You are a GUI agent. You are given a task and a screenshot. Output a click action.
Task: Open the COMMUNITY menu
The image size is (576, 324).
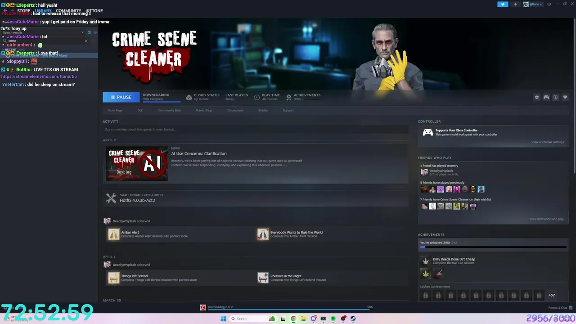pyautogui.click(x=68, y=11)
